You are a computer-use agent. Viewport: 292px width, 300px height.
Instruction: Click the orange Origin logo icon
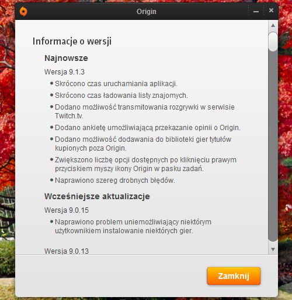tap(23, 12)
